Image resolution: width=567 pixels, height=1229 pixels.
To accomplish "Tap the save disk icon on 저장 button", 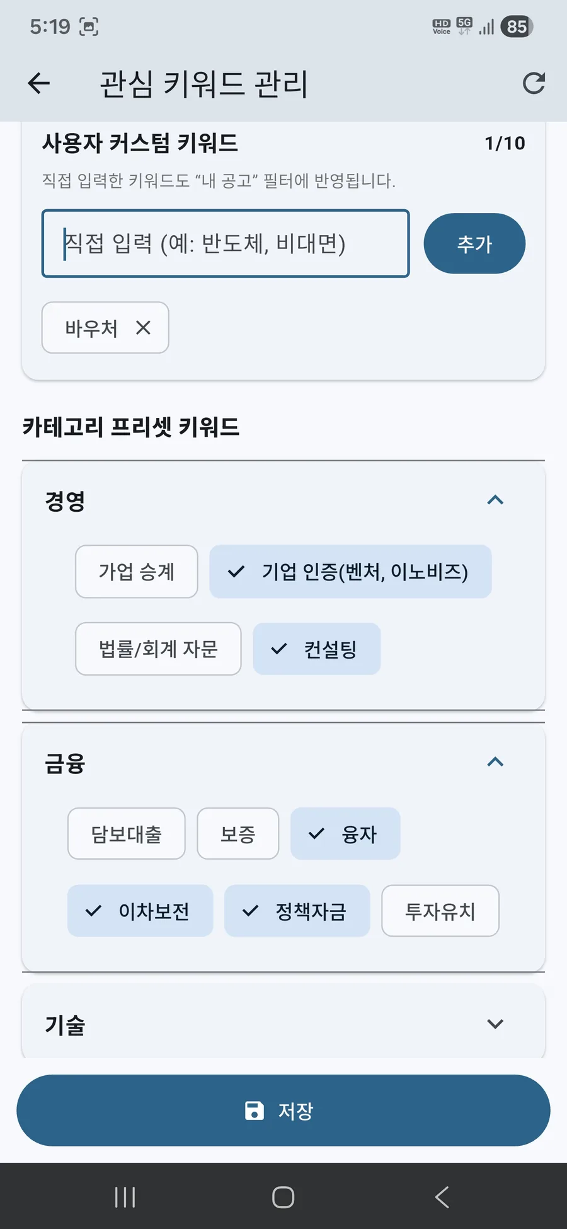I will (x=254, y=1111).
